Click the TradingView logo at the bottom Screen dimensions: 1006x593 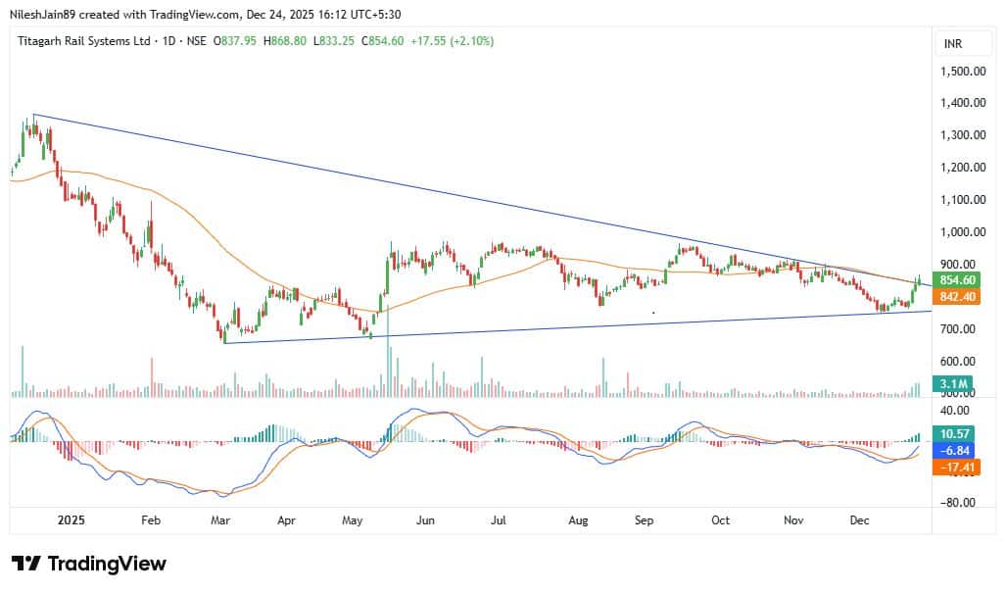[89, 565]
